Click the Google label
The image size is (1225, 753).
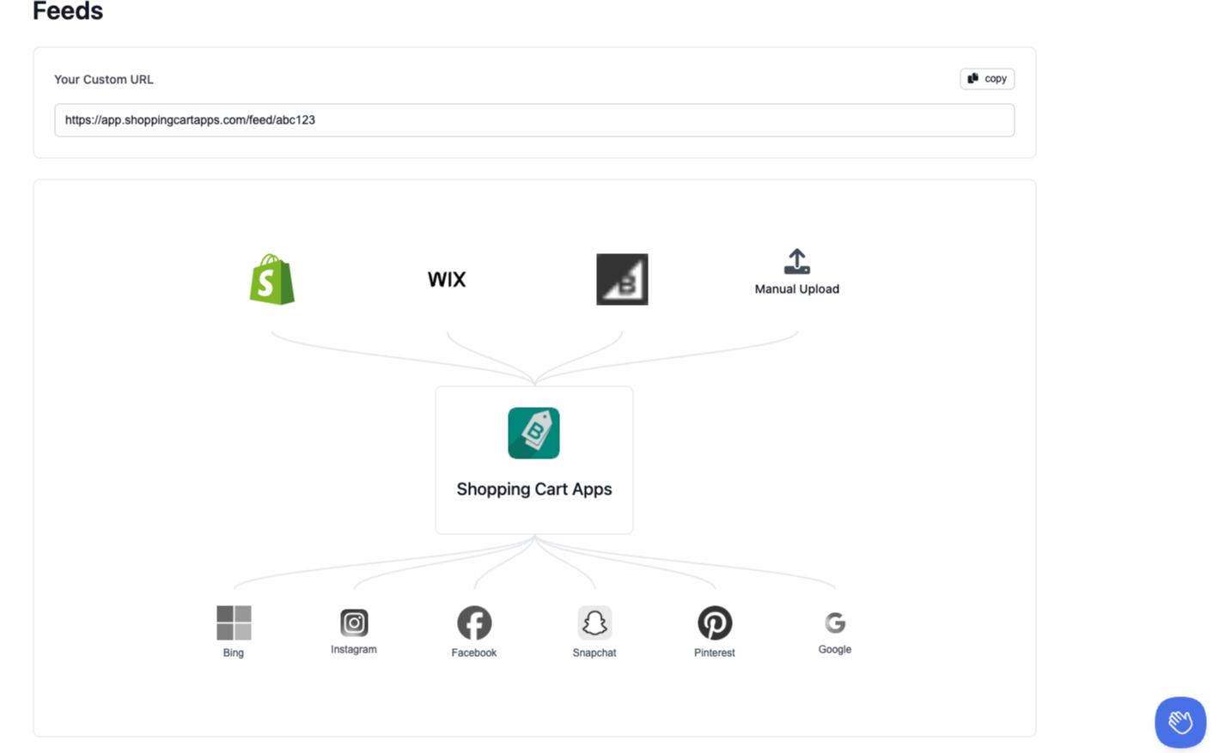(x=835, y=649)
